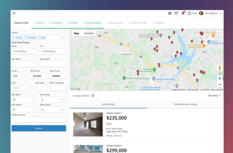
Task: Expand the Max Baths dropdown
Action: click(64, 110)
